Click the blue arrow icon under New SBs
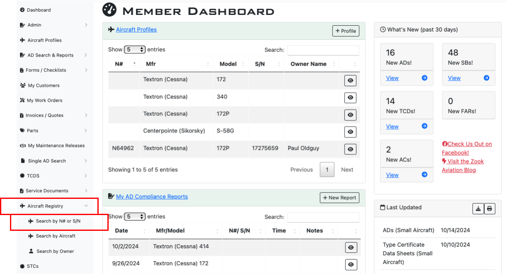This screenshot has height=274, width=507. (x=486, y=78)
